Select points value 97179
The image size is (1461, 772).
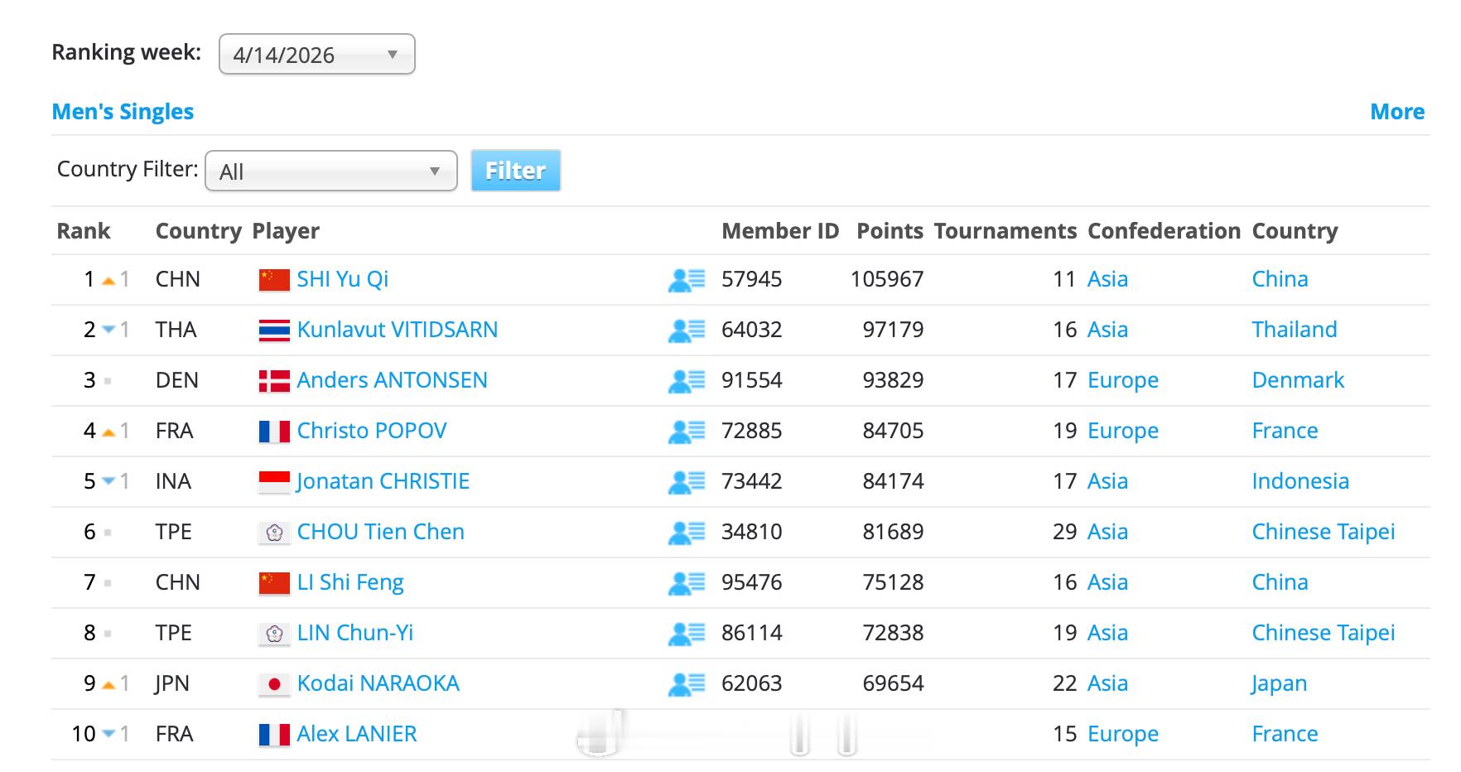click(x=893, y=330)
